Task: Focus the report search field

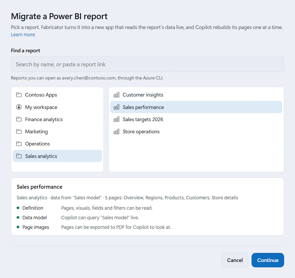Action: pos(148,64)
